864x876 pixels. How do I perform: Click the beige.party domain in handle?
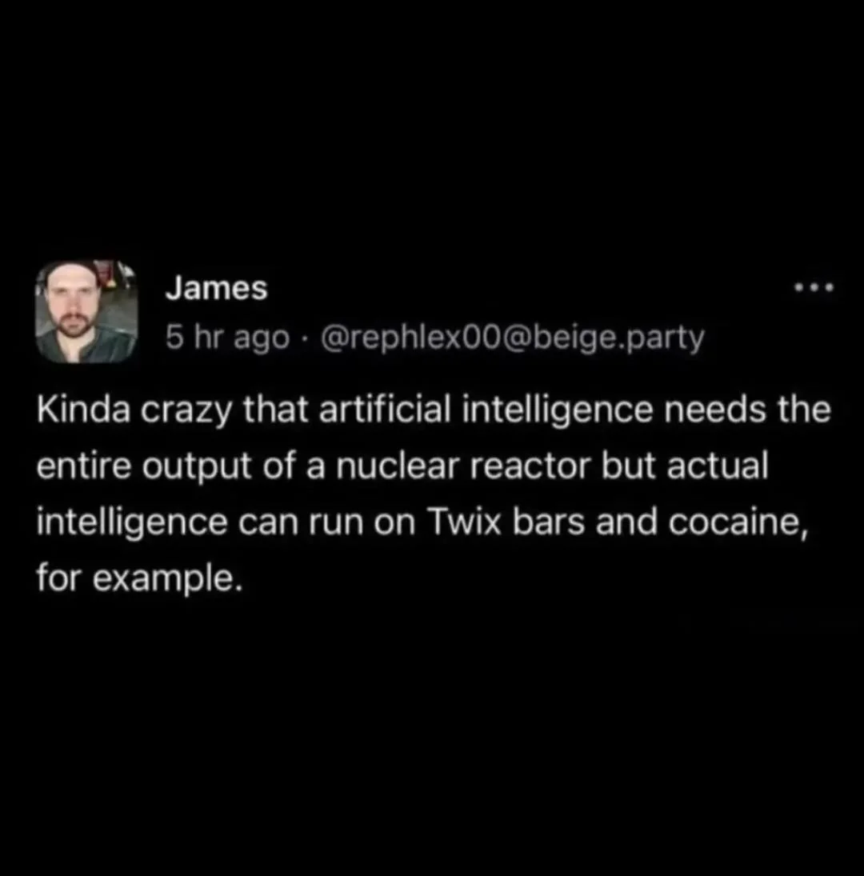(x=619, y=338)
